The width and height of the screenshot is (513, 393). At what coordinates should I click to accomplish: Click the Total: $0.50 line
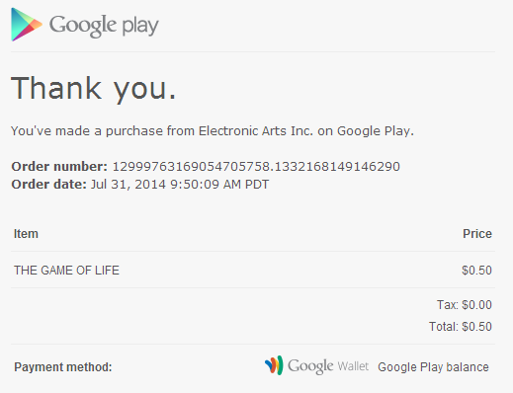[461, 327]
